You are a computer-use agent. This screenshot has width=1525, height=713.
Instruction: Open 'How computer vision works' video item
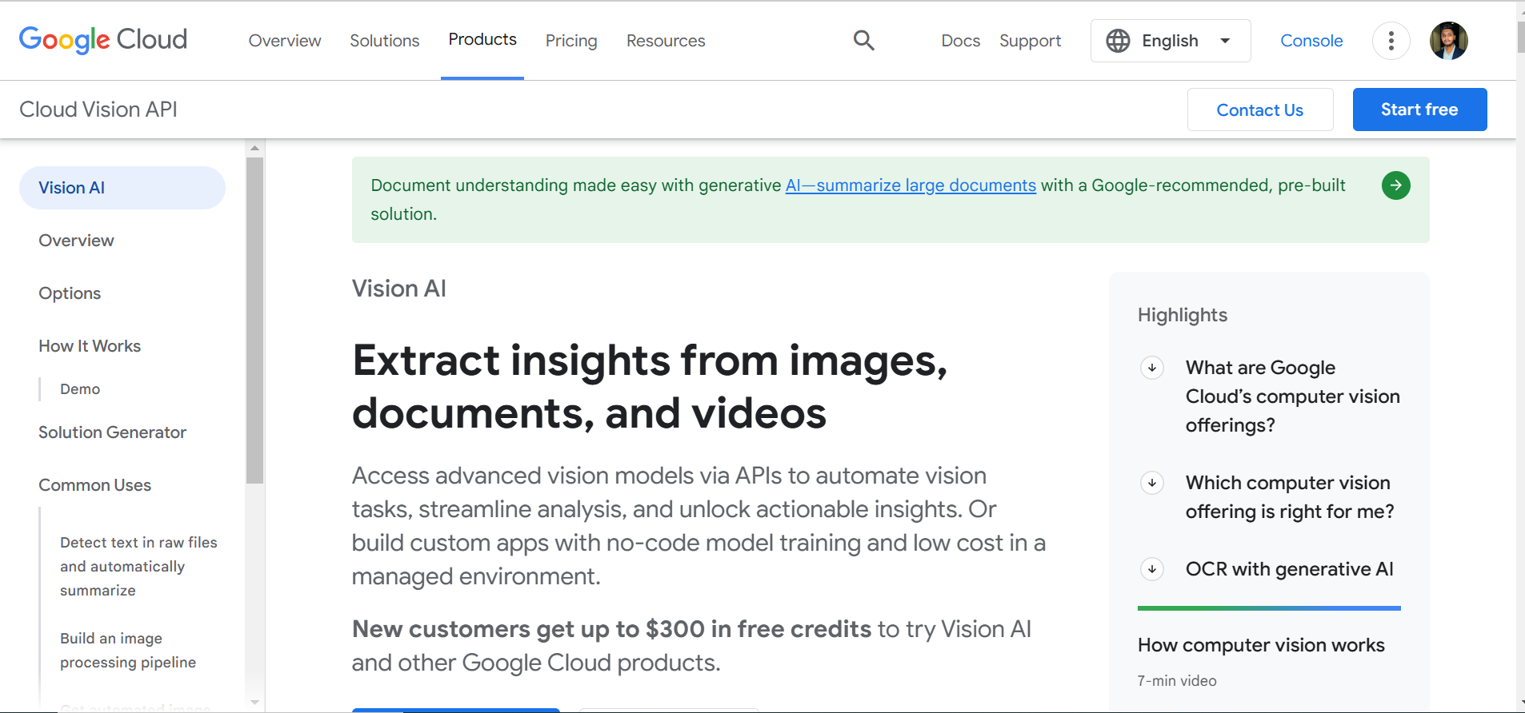pyautogui.click(x=1261, y=645)
